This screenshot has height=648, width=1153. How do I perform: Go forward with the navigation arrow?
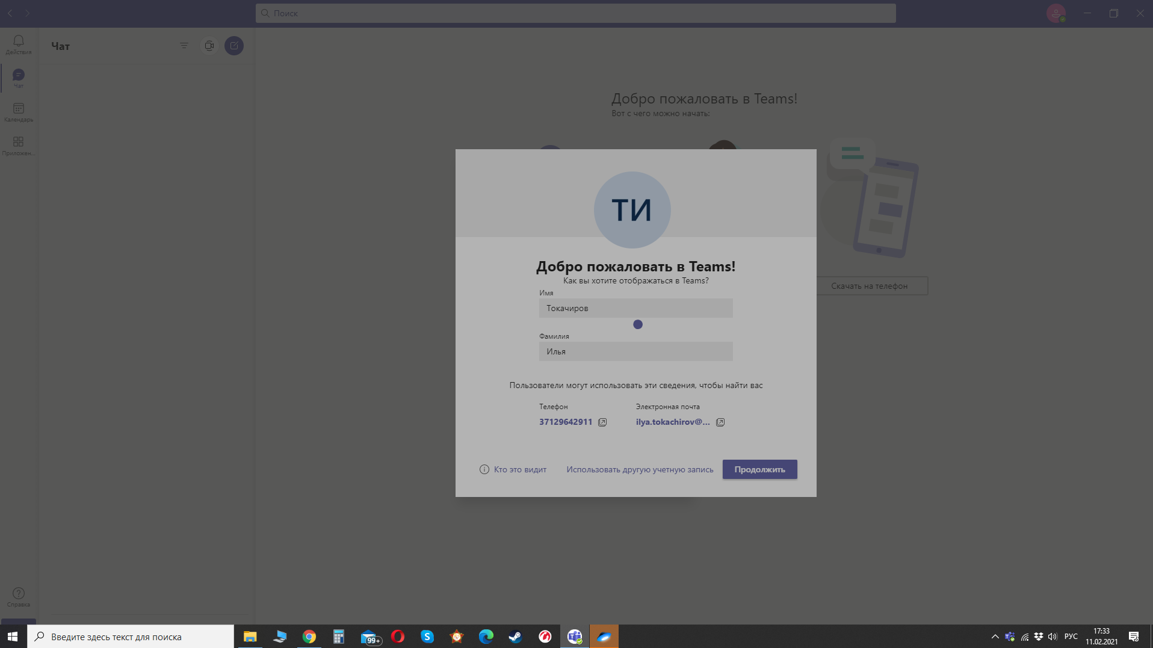tap(28, 13)
